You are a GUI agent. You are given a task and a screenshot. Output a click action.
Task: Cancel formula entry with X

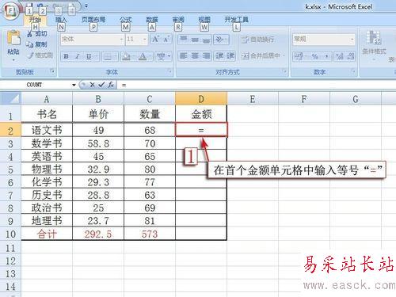92,85
